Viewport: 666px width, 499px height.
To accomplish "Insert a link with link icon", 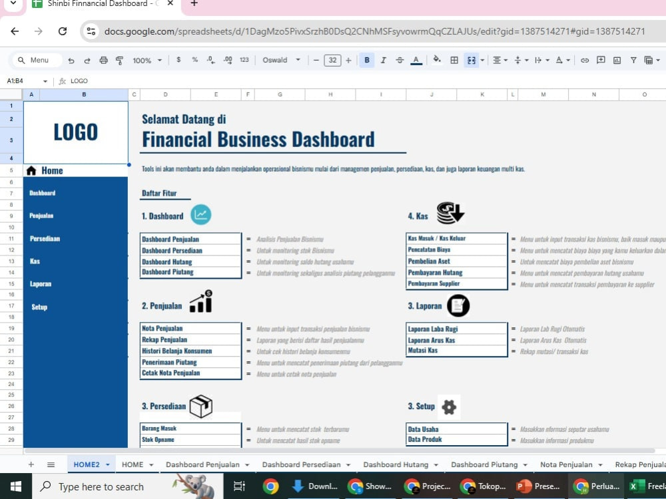I will (x=585, y=61).
